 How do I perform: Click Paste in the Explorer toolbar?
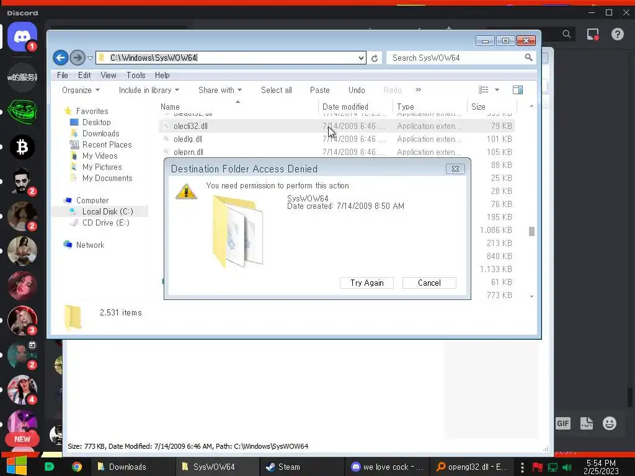point(319,90)
